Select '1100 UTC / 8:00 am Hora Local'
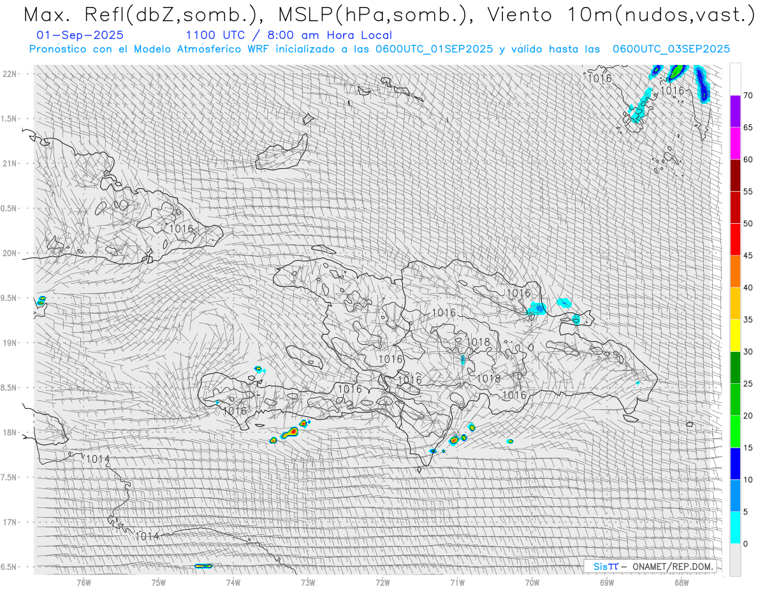This screenshot has width=765, height=591. (x=289, y=36)
